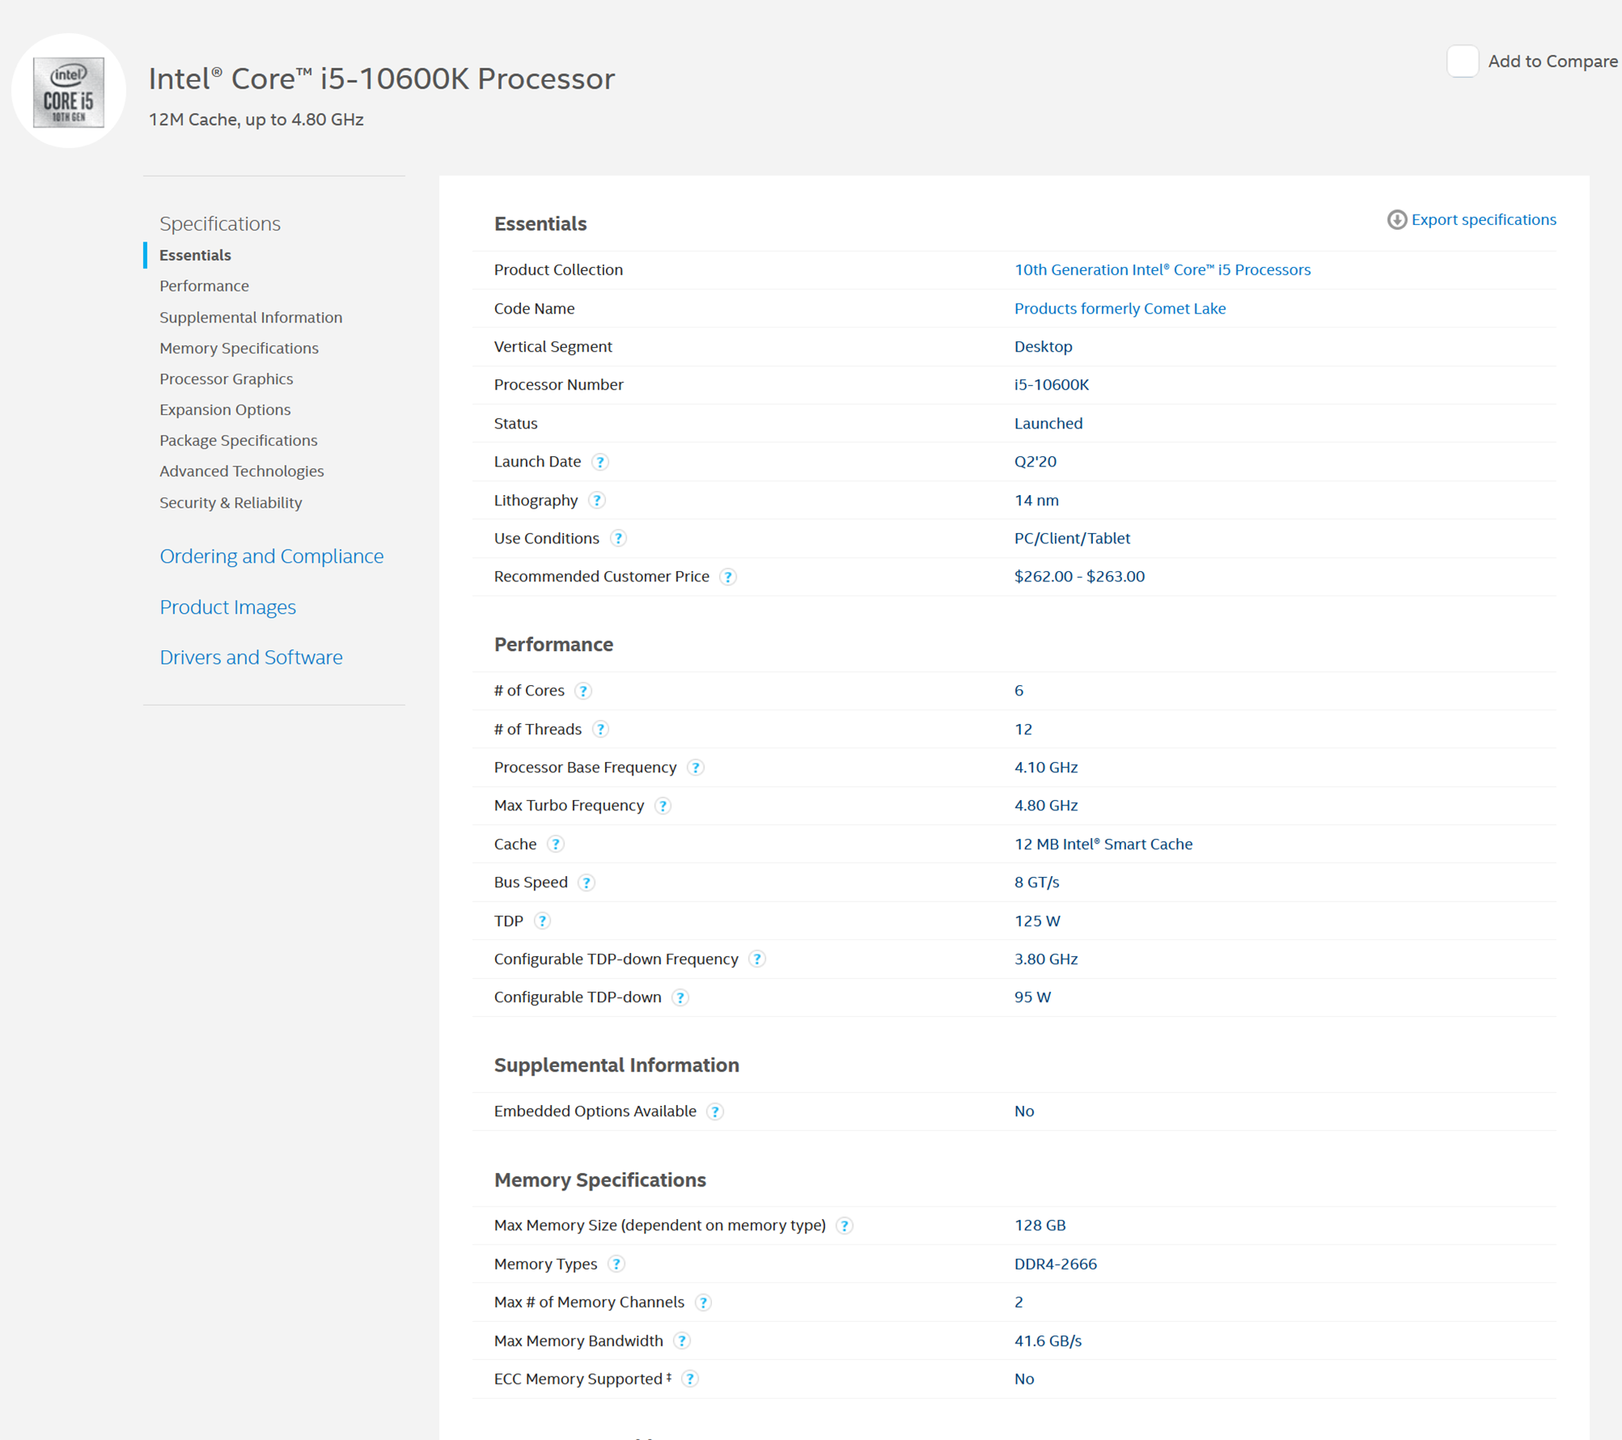Show info for Recommended Customer Price

pos(728,577)
